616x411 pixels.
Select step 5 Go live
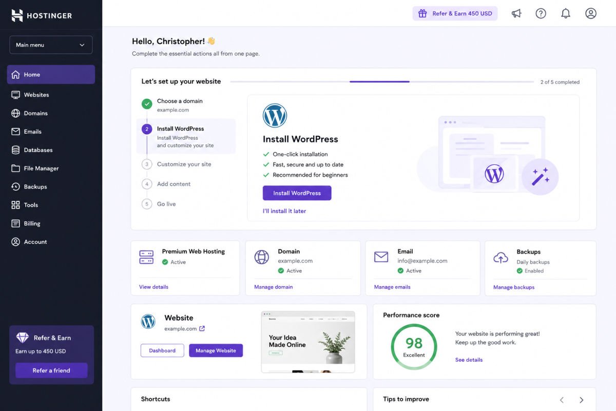159,204
